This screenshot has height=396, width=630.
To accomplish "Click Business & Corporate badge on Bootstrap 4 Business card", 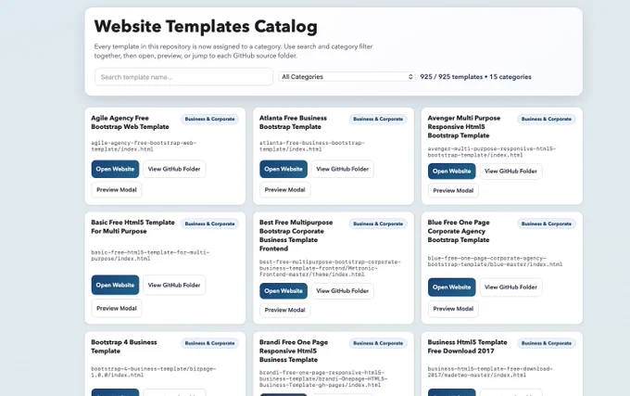I will [x=209, y=343].
